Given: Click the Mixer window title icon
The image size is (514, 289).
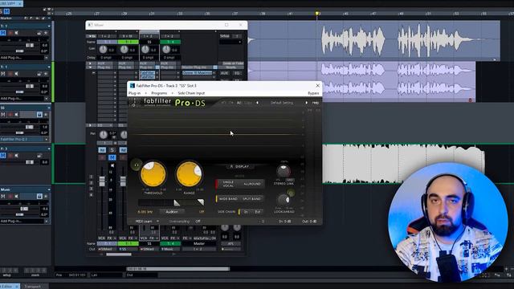Looking at the screenshot, I should point(90,25).
